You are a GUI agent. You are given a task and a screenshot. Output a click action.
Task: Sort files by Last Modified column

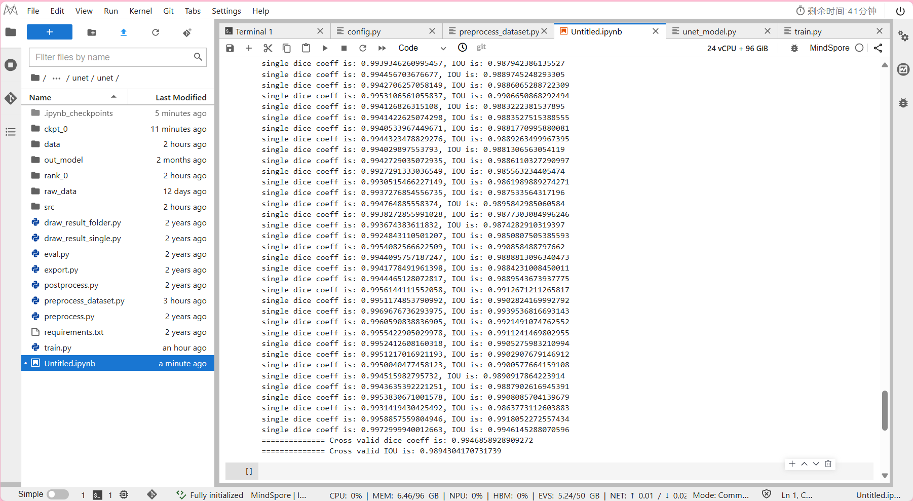click(170, 97)
